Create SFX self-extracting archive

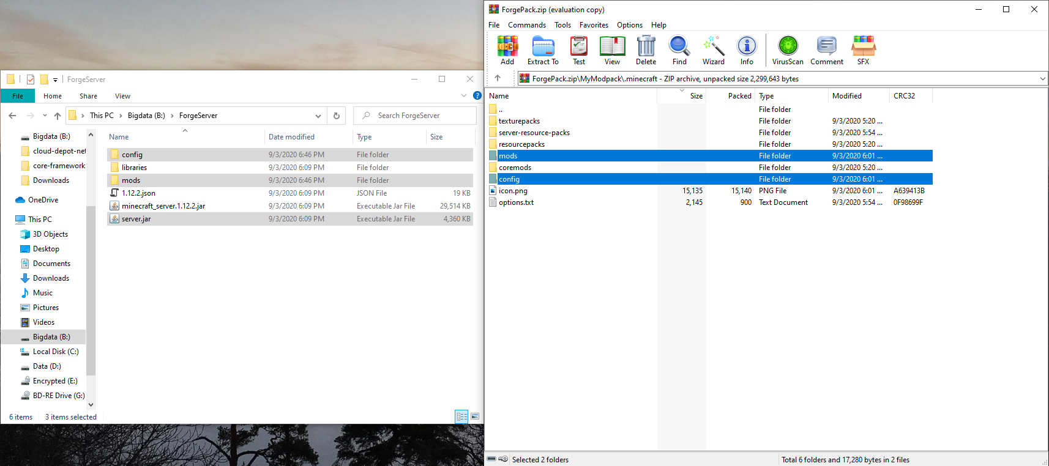coord(863,50)
